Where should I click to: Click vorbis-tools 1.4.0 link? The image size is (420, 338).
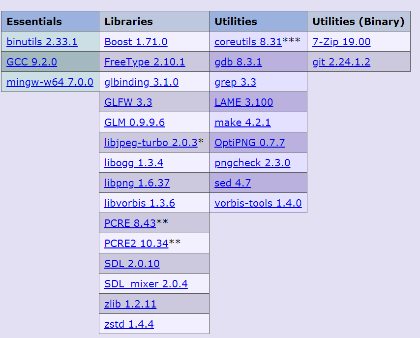click(x=258, y=203)
